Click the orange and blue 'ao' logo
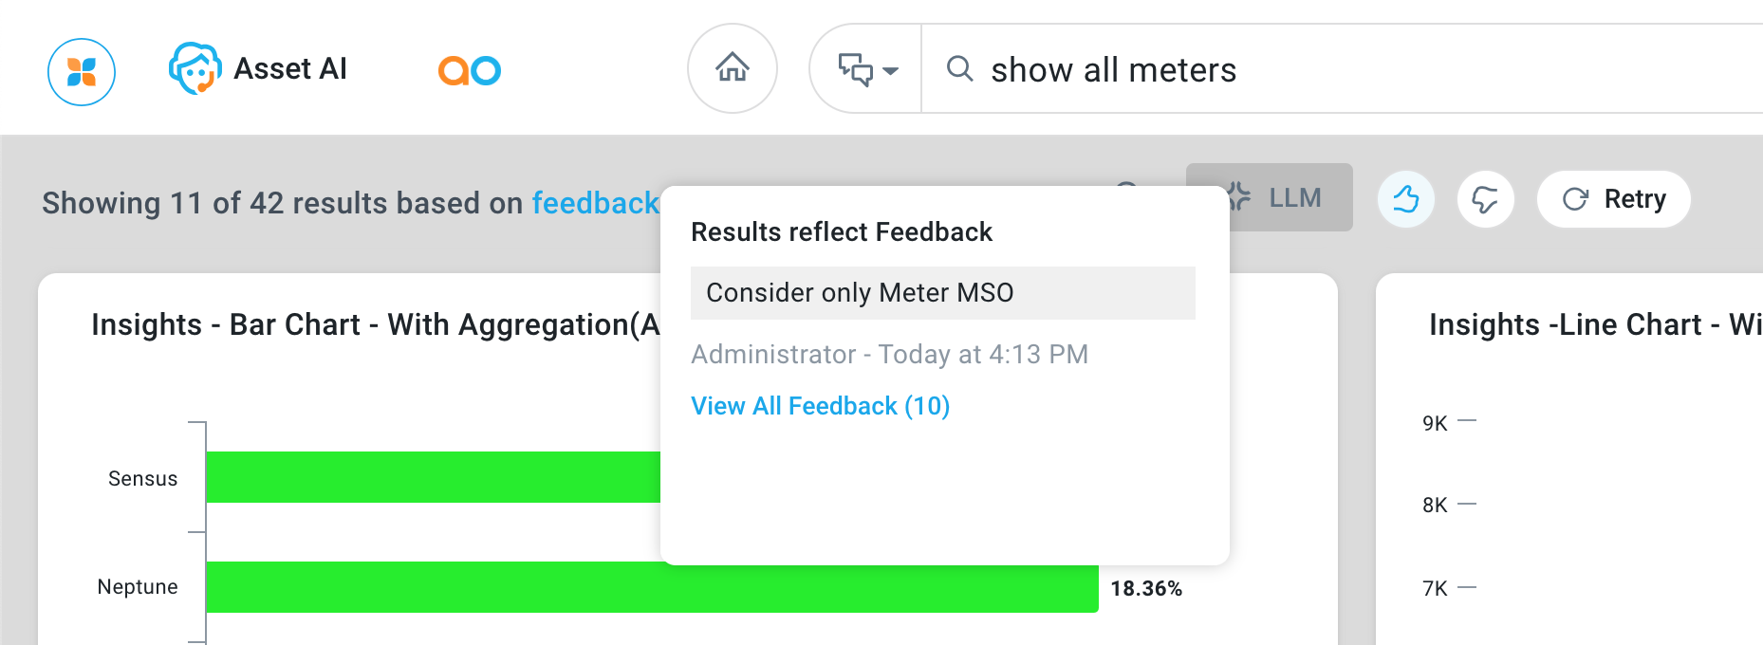 [469, 70]
